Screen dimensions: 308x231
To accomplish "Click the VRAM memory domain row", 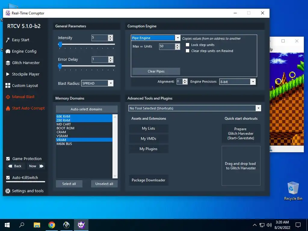I will (84, 140).
